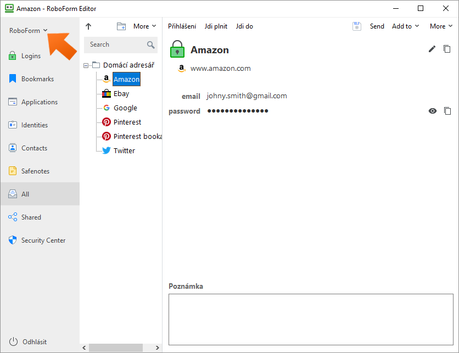Click the horizontal scrollbar right arrow
459x353 pixels.
pos(157,348)
